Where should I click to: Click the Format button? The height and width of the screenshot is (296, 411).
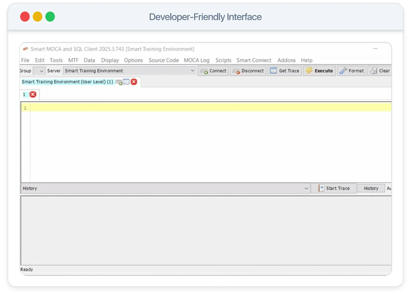coord(352,71)
